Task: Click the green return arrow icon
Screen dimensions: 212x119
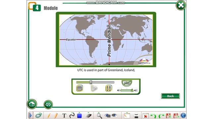Action: click(48, 104)
